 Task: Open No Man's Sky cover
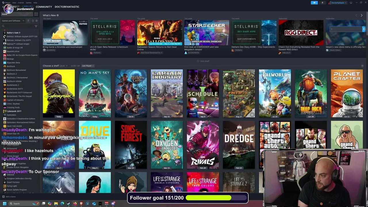click(x=95, y=93)
